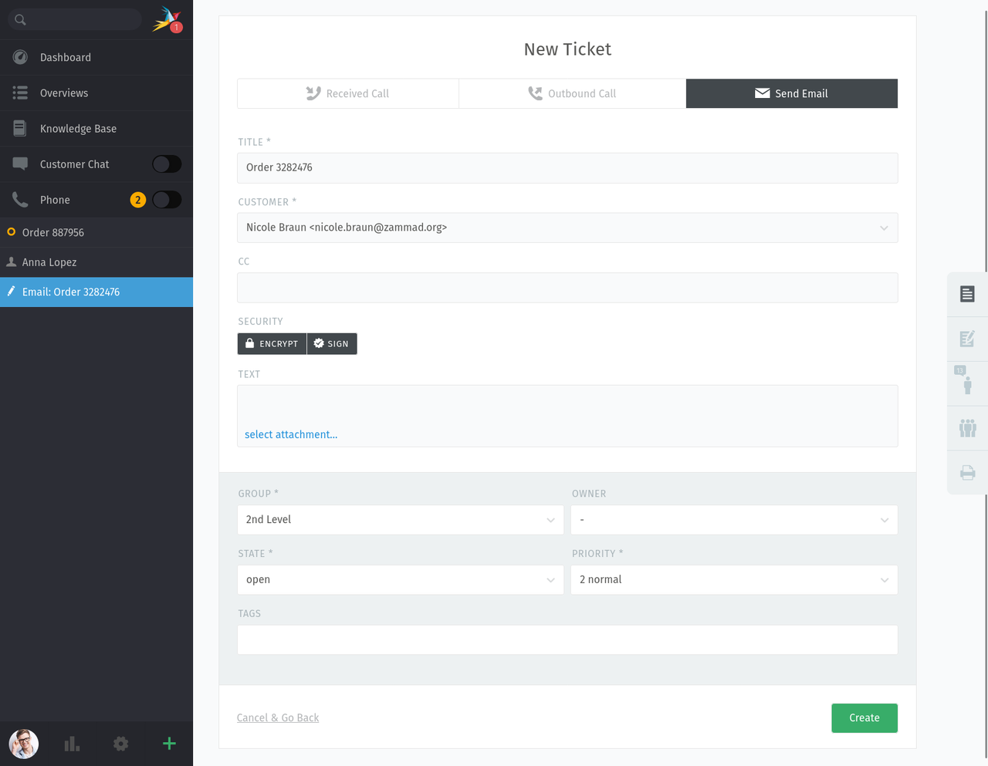Open the ticket template sidebar panel
The height and width of the screenshot is (766, 988).
(x=967, y=294)
